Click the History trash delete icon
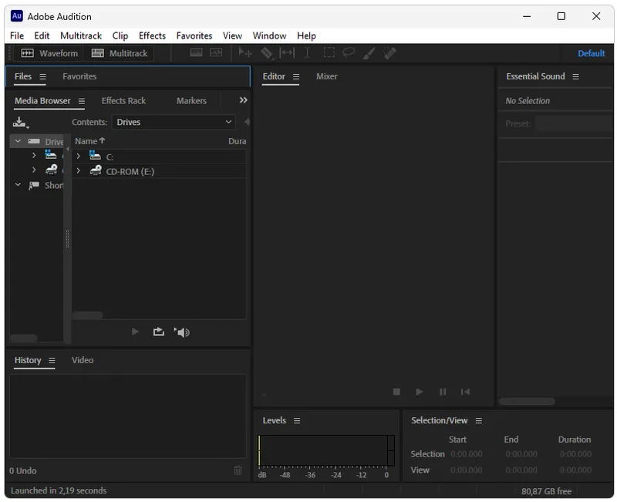The height and width of the screenshot is (502, 617). 238,470
